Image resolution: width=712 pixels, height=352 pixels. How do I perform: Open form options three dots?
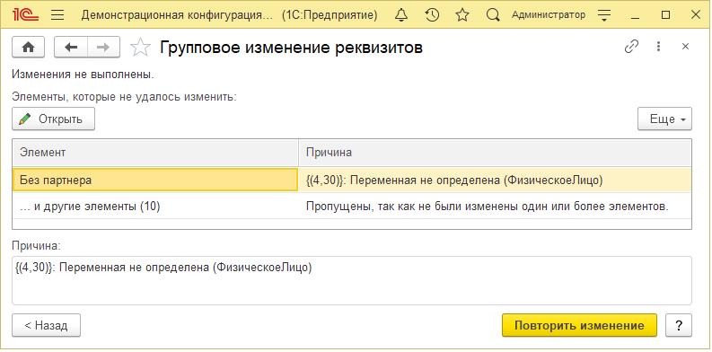pyautogui.click(x=658, y=47)
